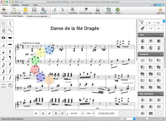
Task: Close the Danse de la fée Dragée tab
Action: coord(24,16)
